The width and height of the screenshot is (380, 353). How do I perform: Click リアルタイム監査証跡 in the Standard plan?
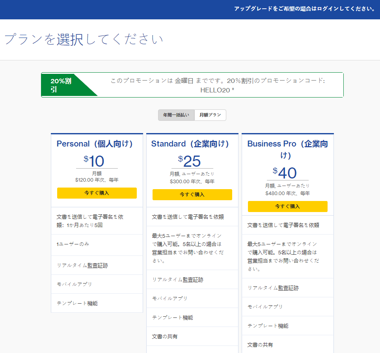click(178, 280)
